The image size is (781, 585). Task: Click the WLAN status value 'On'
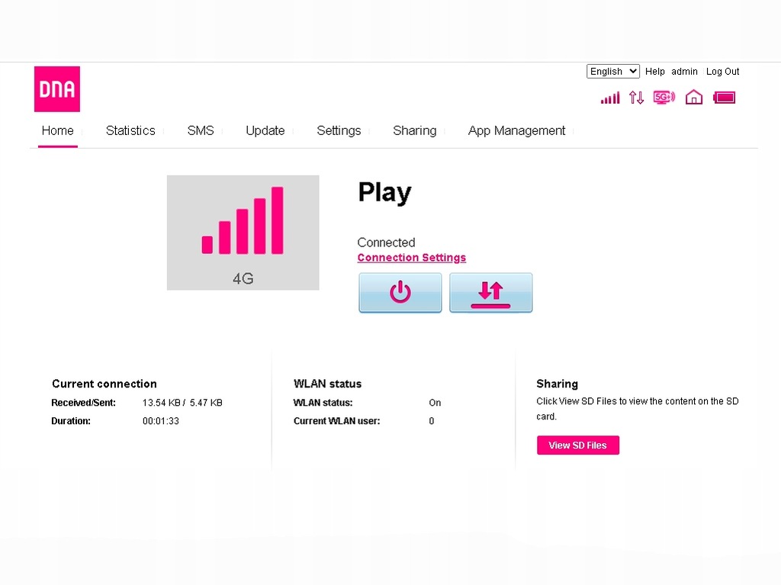(435, 403)
